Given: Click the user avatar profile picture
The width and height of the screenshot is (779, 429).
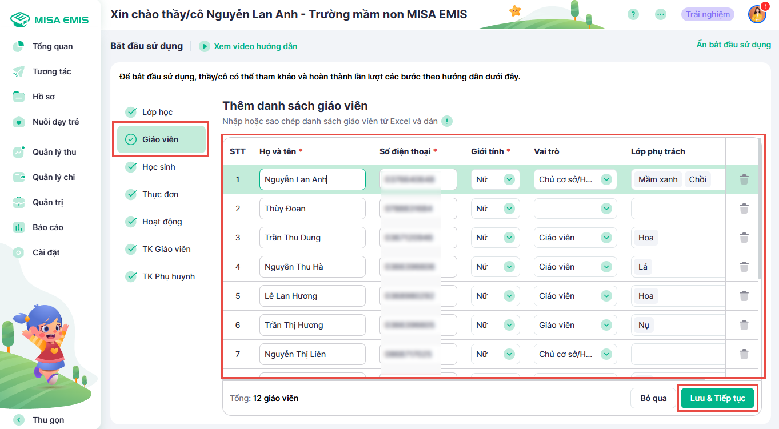Looking at the screenshot, I should point(757,15).
